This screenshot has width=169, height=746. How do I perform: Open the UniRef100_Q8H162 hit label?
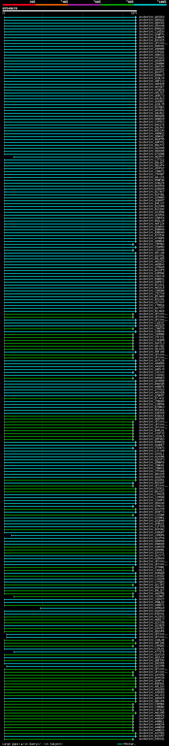[152, 20]
